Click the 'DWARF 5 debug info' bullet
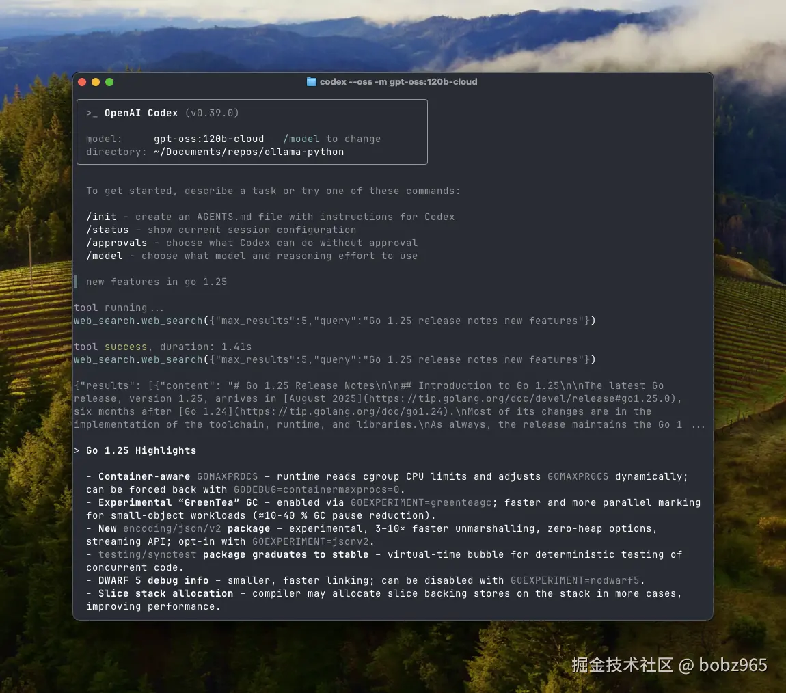The width and height of the screenshot is (786, 693). point(153,580)
